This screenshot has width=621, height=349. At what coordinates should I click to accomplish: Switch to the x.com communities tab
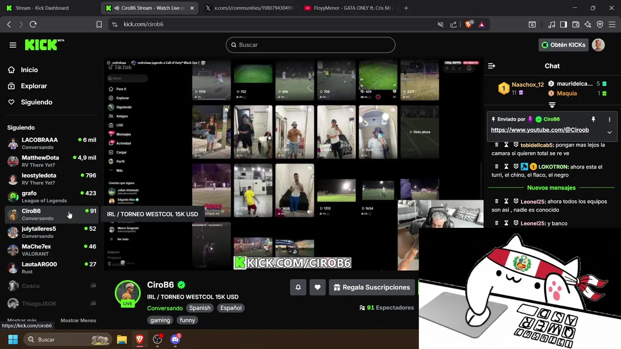[x=249, y=8]
